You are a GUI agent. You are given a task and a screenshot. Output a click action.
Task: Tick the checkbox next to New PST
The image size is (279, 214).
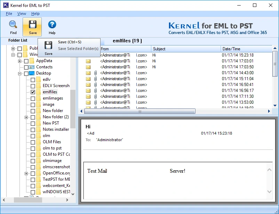(x=33, y=123)
